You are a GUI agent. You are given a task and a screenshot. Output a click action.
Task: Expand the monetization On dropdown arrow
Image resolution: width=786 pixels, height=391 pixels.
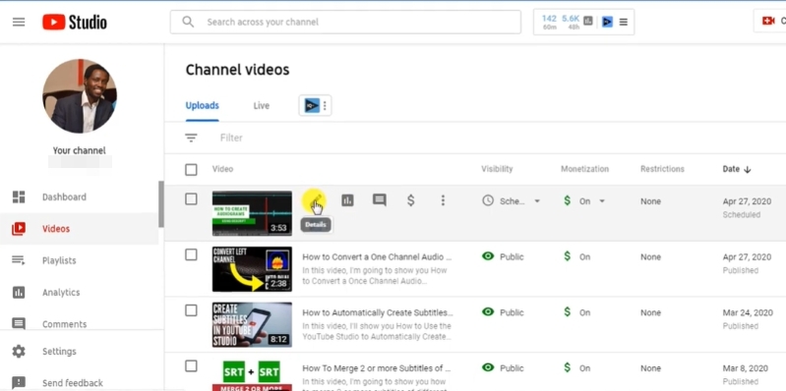pyautogui.click(x=602, y=201)
